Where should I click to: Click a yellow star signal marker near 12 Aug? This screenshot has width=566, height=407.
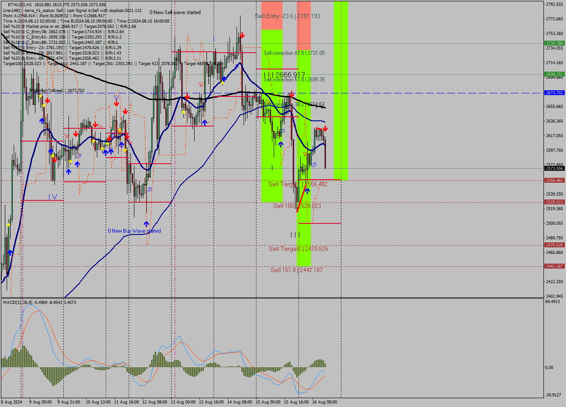tap(125, 150)
